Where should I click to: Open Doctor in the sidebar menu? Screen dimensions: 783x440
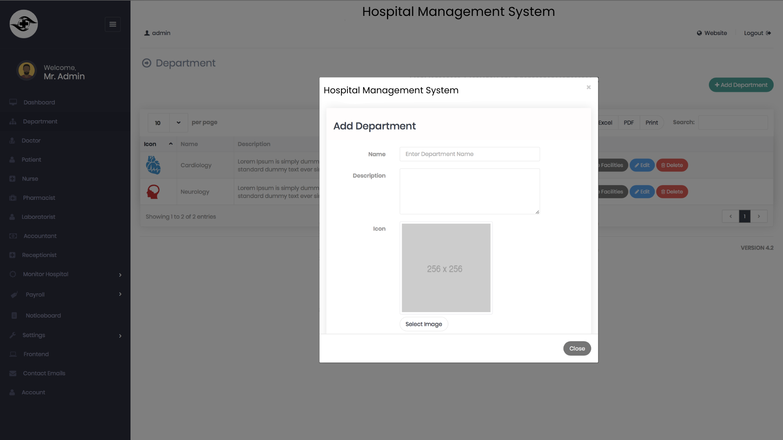31,141
